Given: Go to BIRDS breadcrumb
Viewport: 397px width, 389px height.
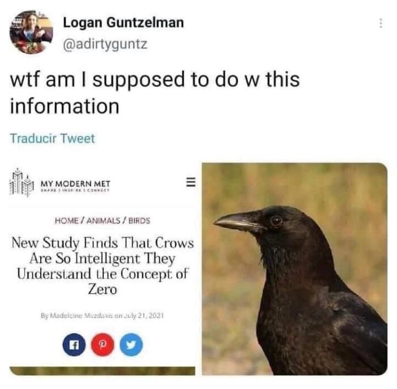Looking at the screenshot, I should (x=140, y=220).
